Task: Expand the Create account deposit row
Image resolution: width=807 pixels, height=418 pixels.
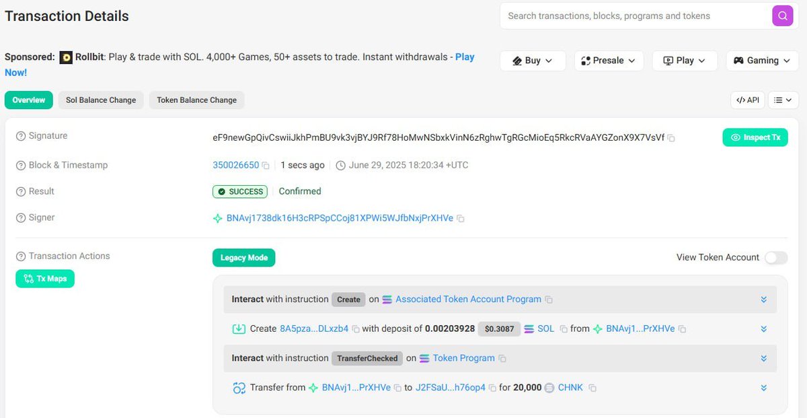Action: (x=764, y=329)
